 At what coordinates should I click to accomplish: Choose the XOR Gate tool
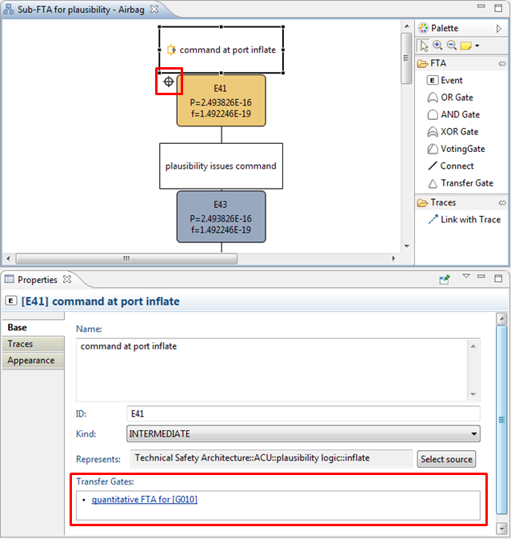453,132
